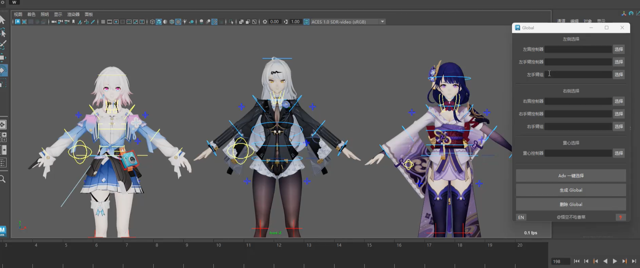Open the 面板 panel menu
The width and height of the screenshot is (640, 268).
tap(89, 14)
